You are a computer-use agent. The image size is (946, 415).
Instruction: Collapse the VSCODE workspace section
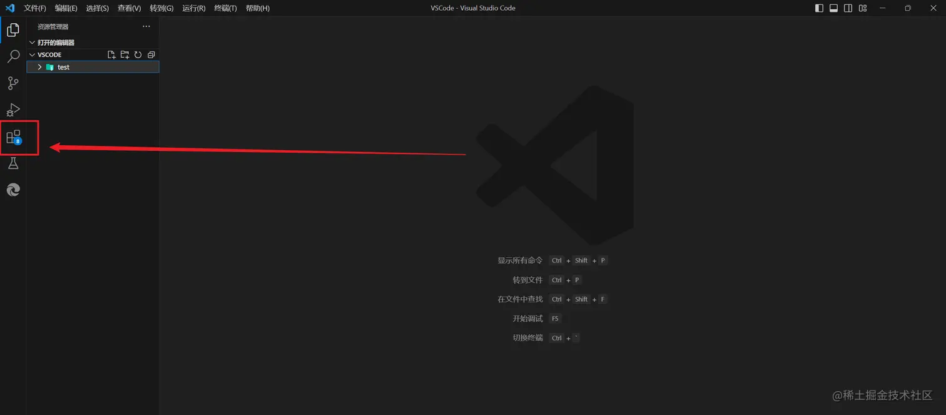pyautogui.click(x=32, y=54)
